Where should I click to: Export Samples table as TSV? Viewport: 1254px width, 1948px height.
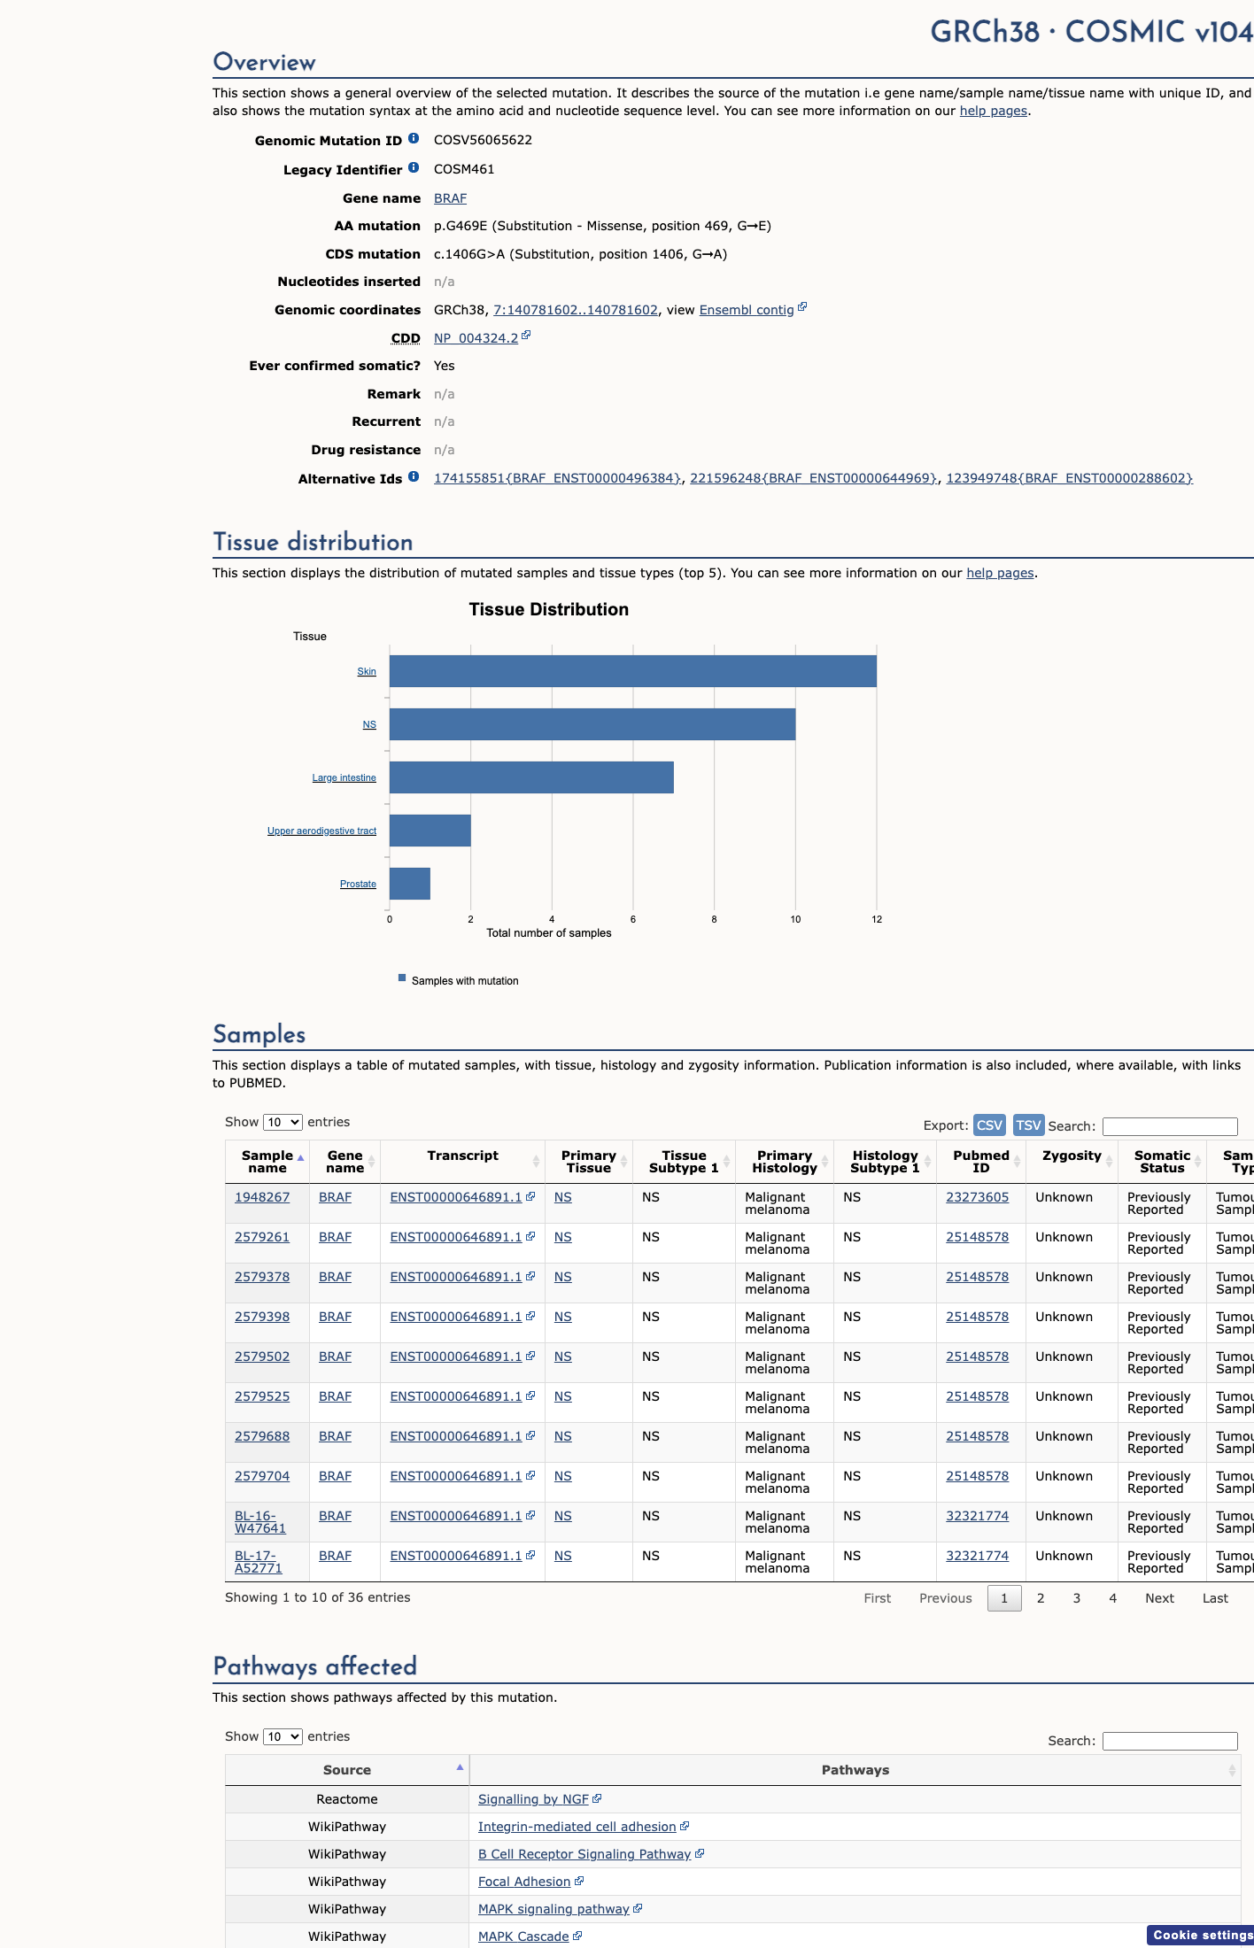pos(1028,1125)
